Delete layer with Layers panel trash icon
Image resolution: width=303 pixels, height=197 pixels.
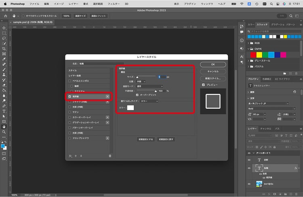296,194
